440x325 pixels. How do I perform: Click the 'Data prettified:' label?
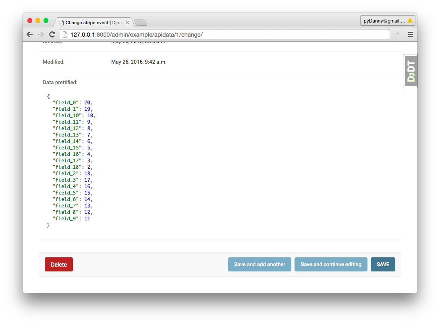click(x=60, y=83)
